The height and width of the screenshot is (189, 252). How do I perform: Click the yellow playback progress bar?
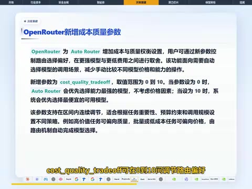click(x=74, y=184)
